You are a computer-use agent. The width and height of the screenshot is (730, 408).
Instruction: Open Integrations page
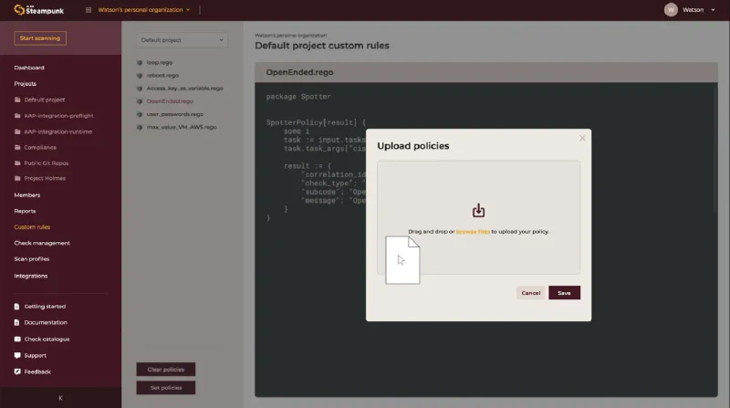tap(31, 276)
